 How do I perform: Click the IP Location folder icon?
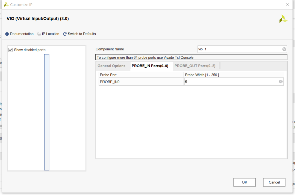39,34
